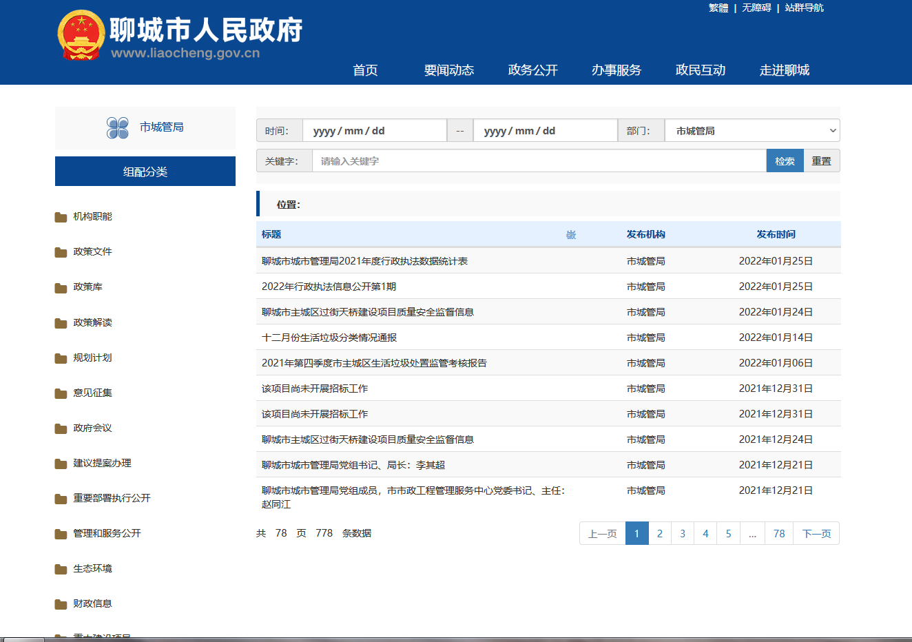The width and height of the screenshot is (912, 642).
Task: Click folder icon beside 政策文件
Action: [61, 252]
